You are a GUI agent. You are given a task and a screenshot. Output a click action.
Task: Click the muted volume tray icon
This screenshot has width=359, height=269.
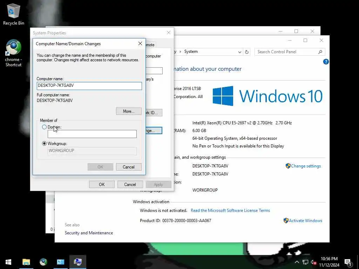pyautogui.click(x=313, y=262)
